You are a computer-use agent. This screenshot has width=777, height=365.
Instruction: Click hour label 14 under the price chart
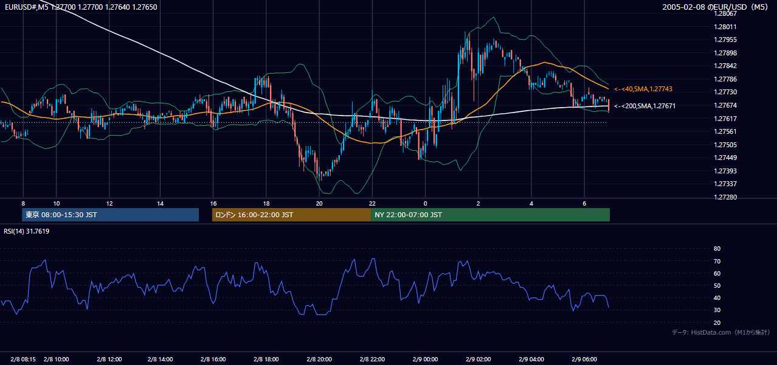[161, 203]
